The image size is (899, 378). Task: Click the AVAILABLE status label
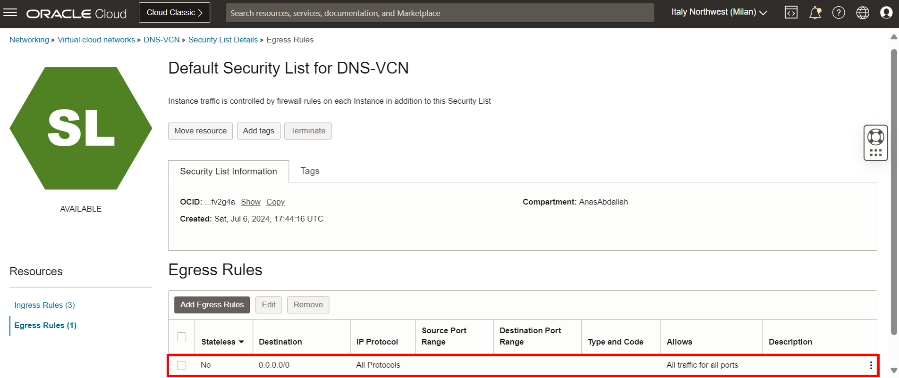81,209
